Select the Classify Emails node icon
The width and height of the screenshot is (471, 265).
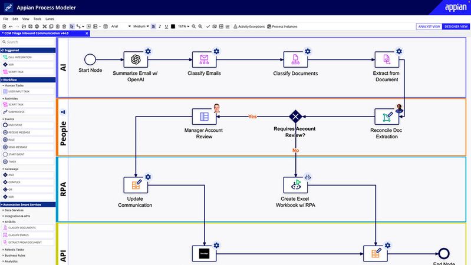click(205, 59)
